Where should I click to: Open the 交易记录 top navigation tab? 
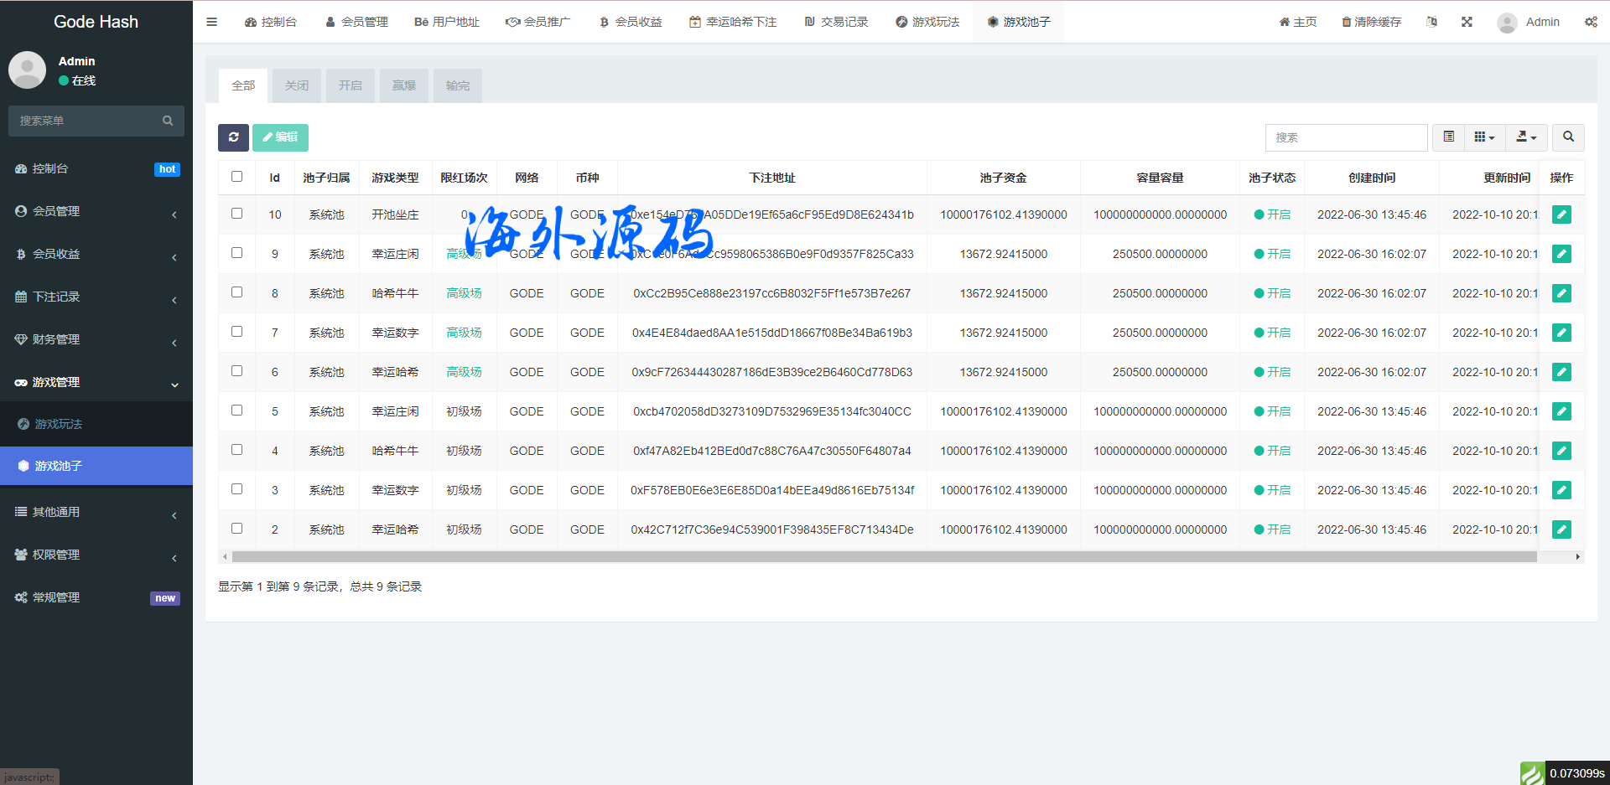pos(836,22)
